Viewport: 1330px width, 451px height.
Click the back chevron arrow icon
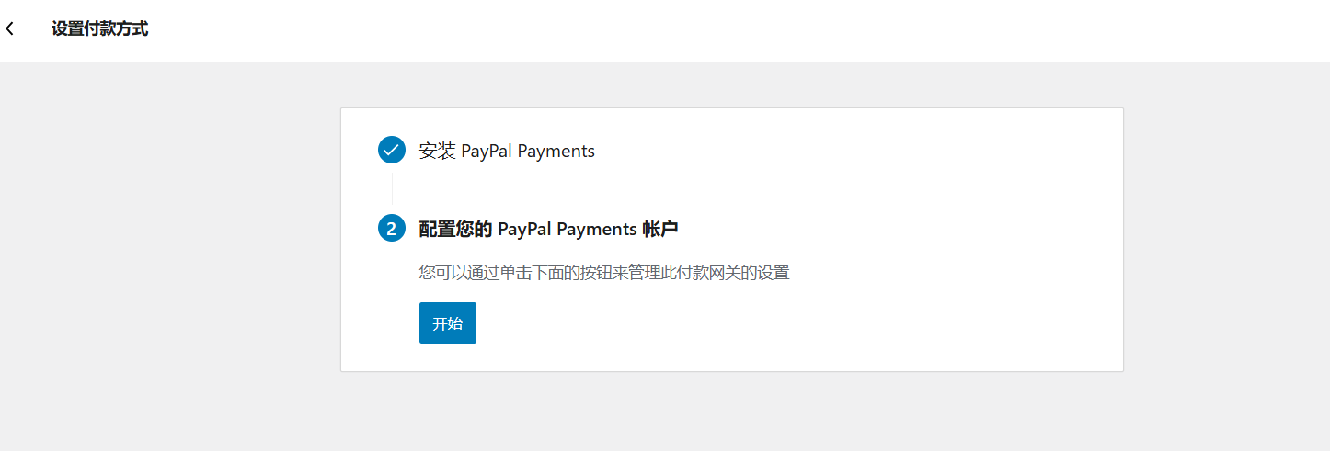pos(9,28)
